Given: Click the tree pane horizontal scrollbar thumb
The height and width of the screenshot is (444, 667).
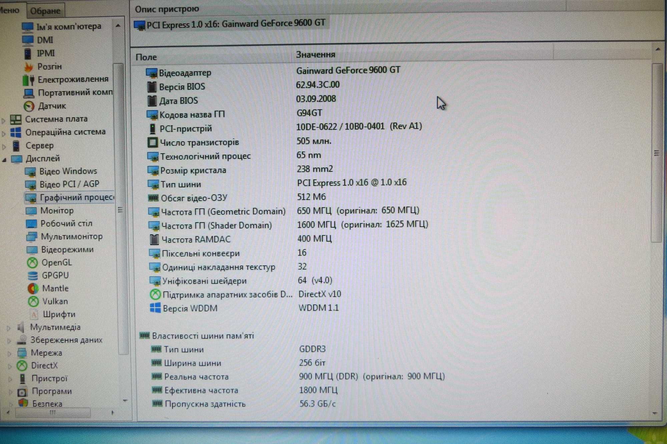Looking at the screenshot, I should (x=53, y=413).
